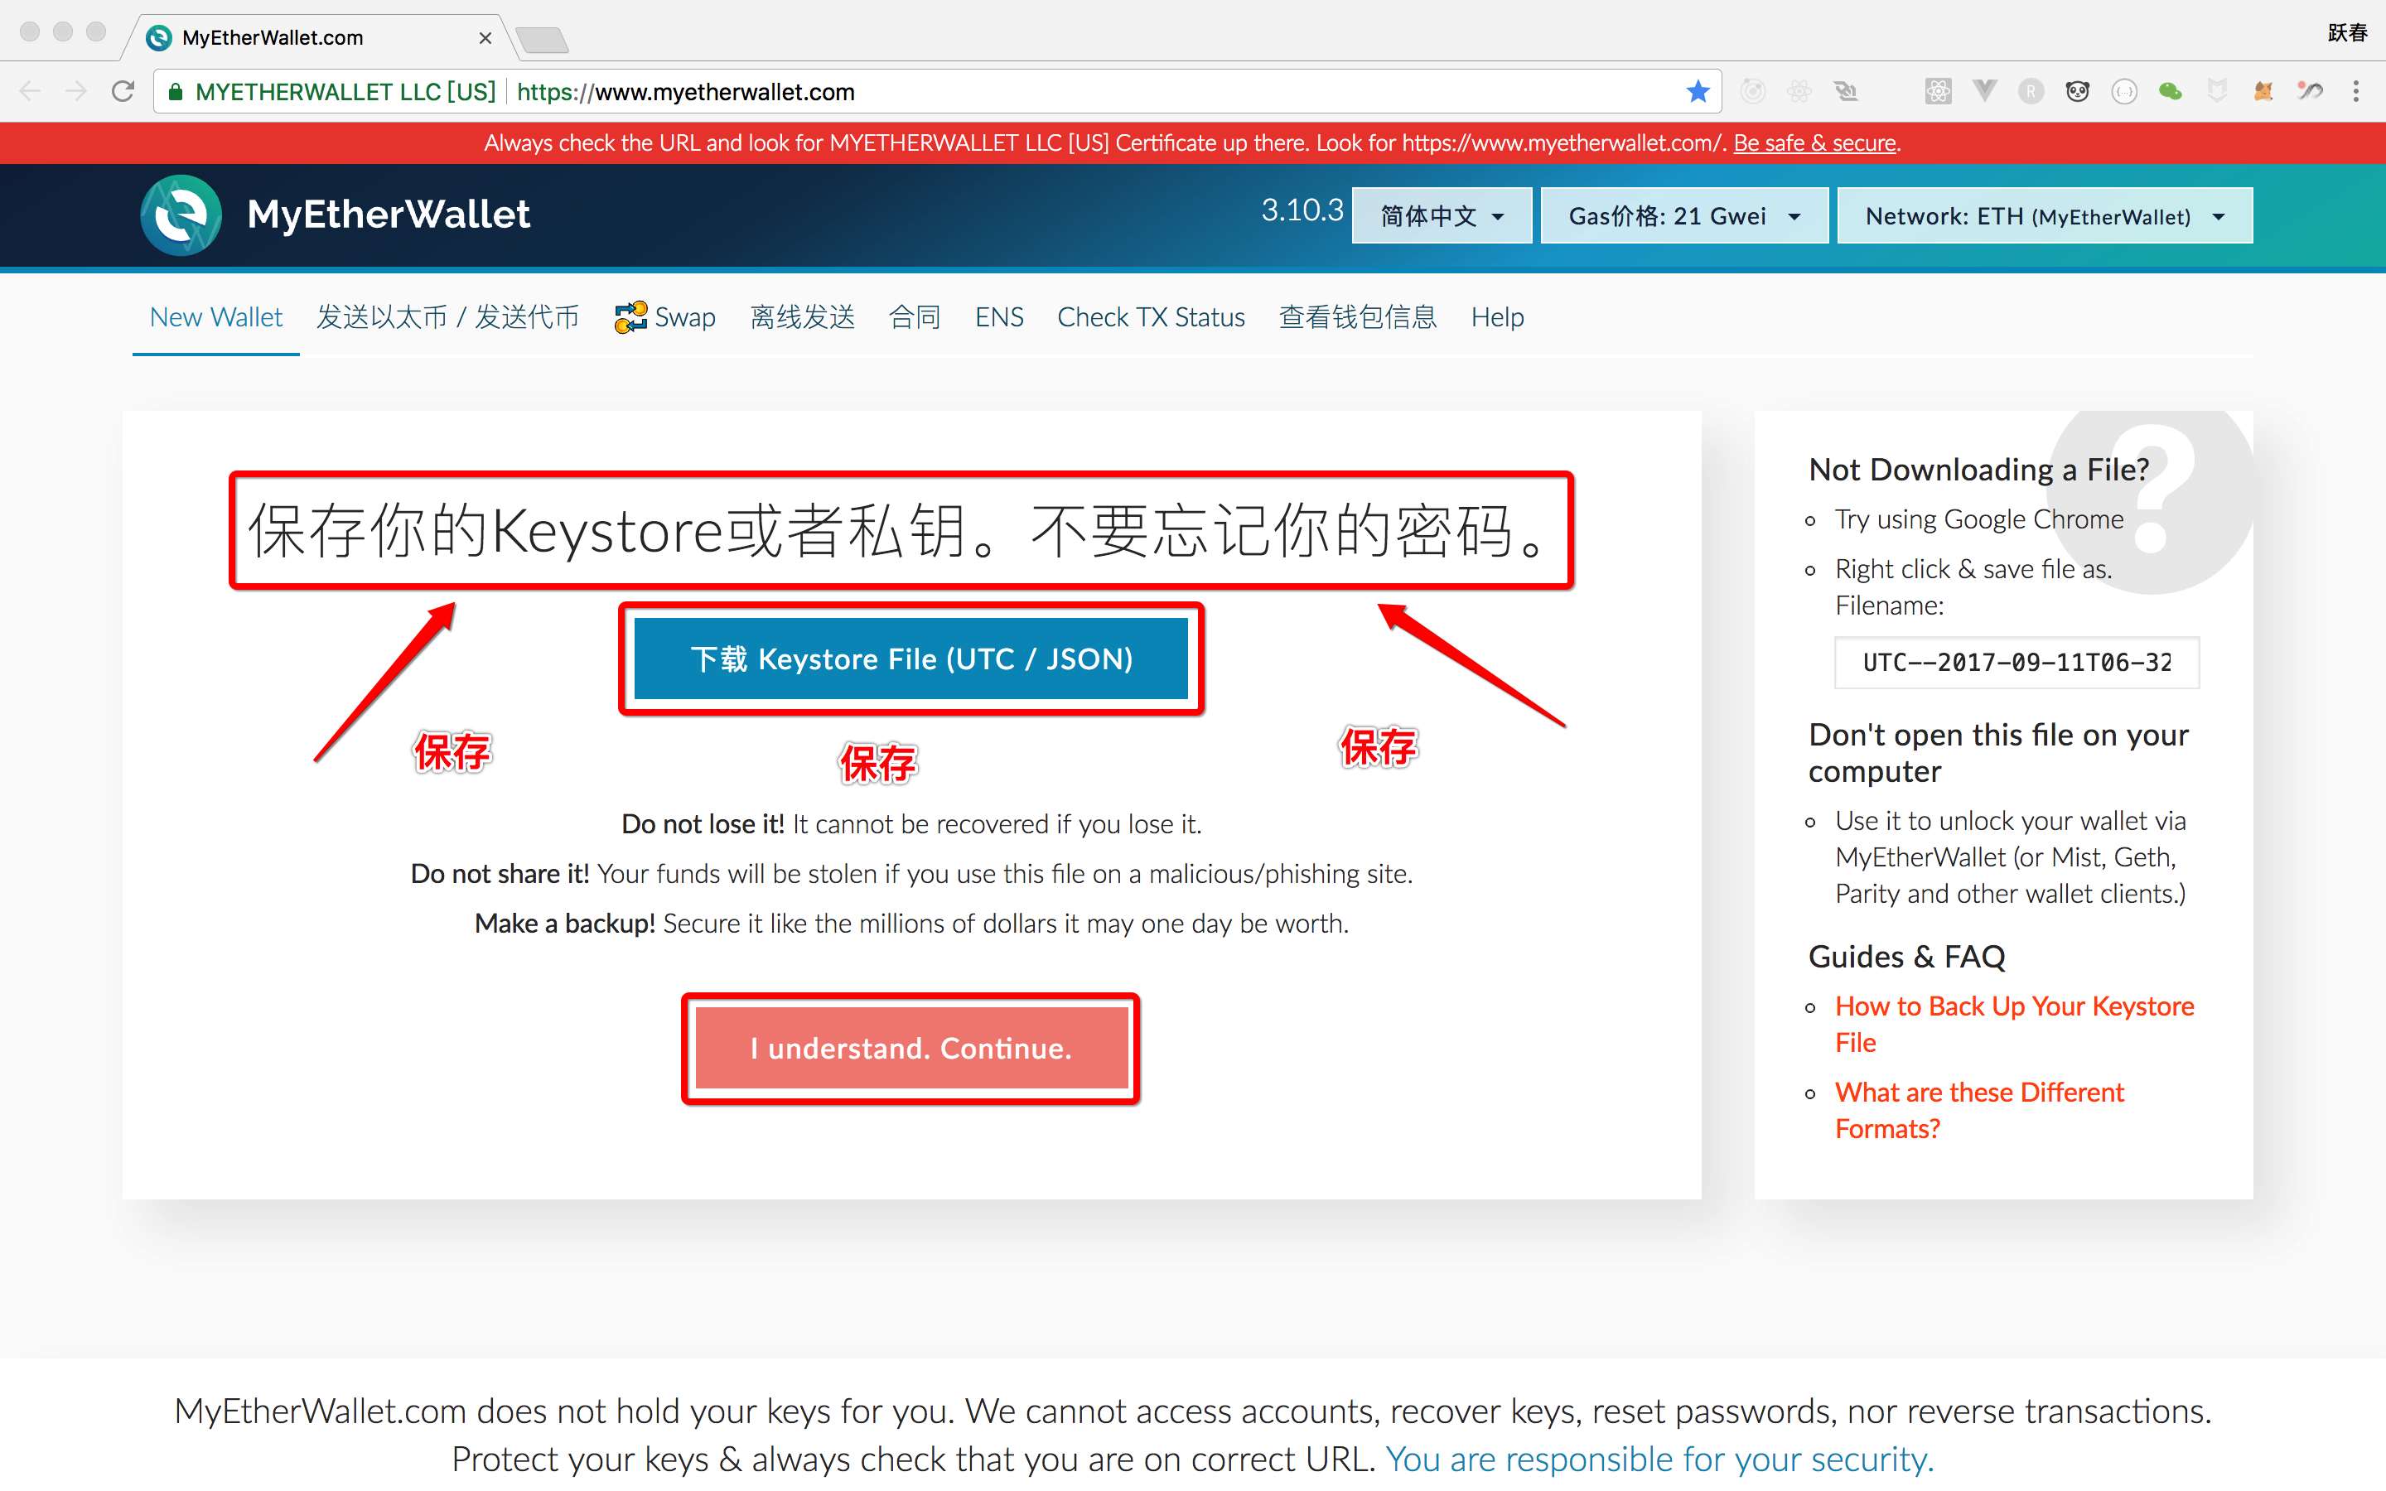This screenshot has width=2386, height=1491.
Task: Click the browser forward arrow
Action: pos(76,92)
